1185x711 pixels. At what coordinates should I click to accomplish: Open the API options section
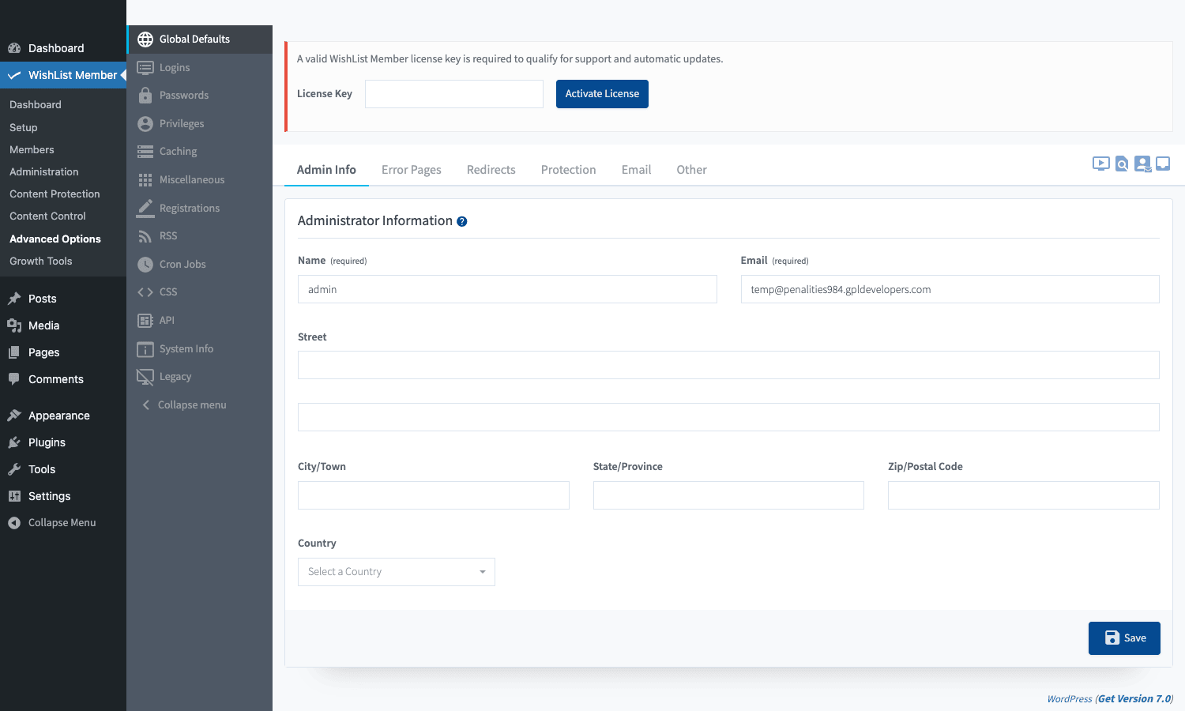(200, 321)
